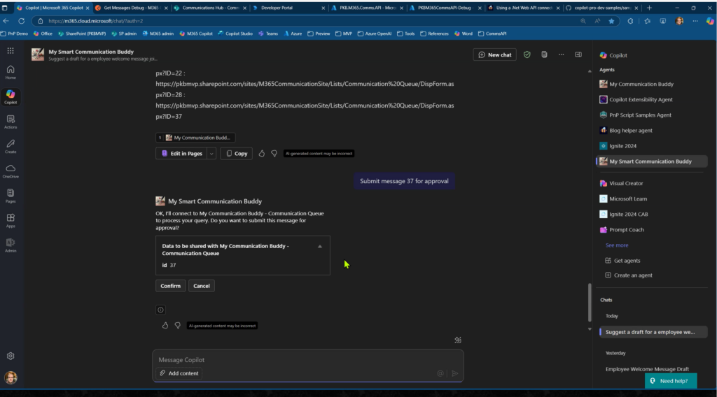Click the thumbs down icon on latest response
The width and height of the screenshot is (717, 397).
(x=177, y=325)
